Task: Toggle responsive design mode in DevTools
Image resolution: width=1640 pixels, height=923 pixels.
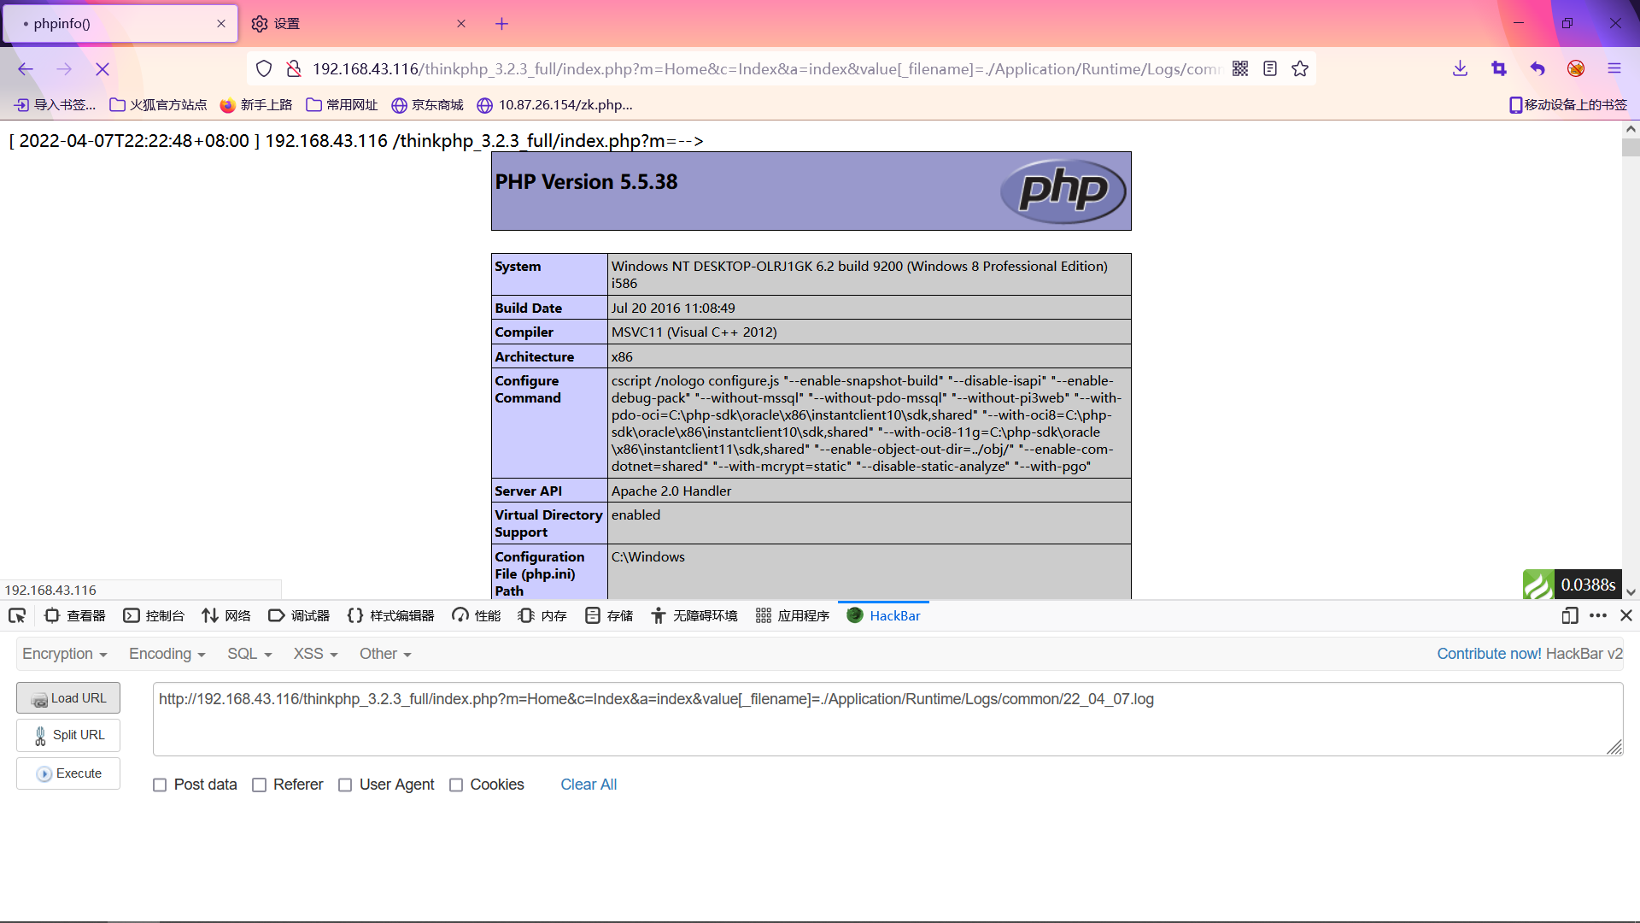Action: coord(1570,615)
